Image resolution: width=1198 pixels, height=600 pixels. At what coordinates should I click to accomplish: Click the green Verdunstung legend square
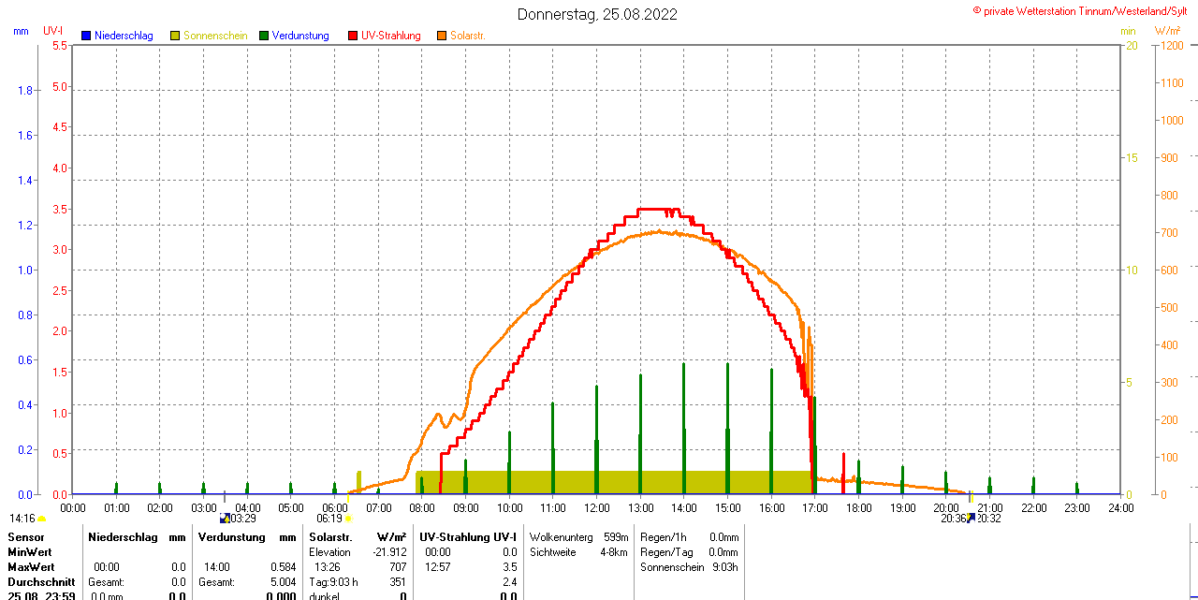click(264, 36)
